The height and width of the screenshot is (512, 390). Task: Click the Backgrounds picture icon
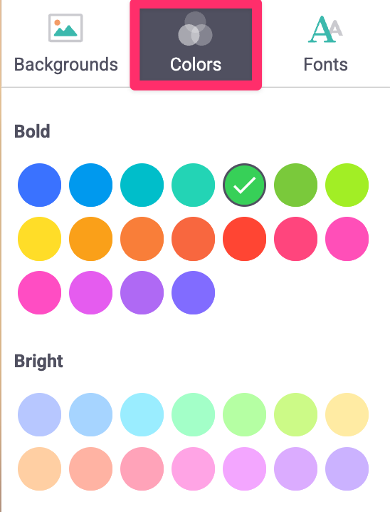pos(65,28)
